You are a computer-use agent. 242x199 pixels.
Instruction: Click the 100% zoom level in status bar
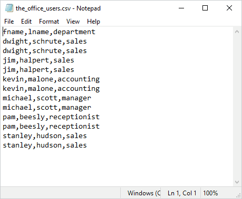pos(210,193)
